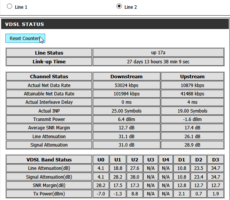
Task: Click the Attainable Net Data Rate label
Action: coord(49,94)
